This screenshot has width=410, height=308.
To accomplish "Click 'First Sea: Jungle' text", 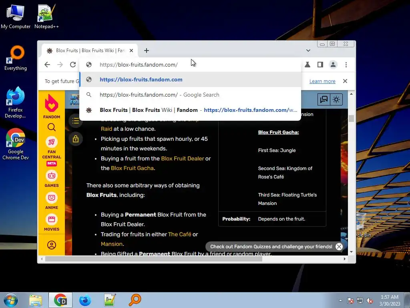I will coord(277,150).
